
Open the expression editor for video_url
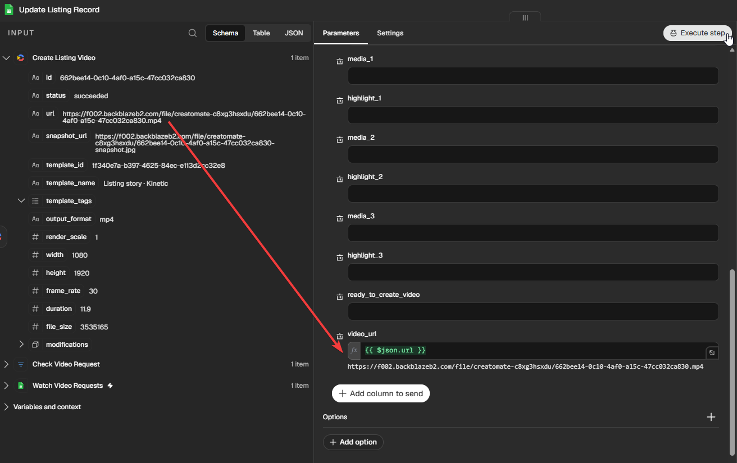tap(712, 352)
